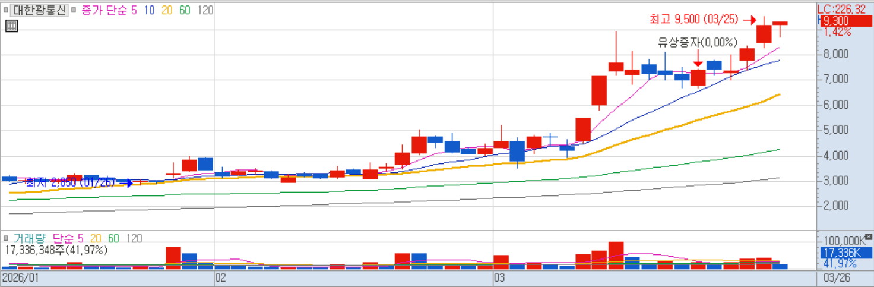
Task: Click the 대한광통신 stock name button
Action: 40,10
